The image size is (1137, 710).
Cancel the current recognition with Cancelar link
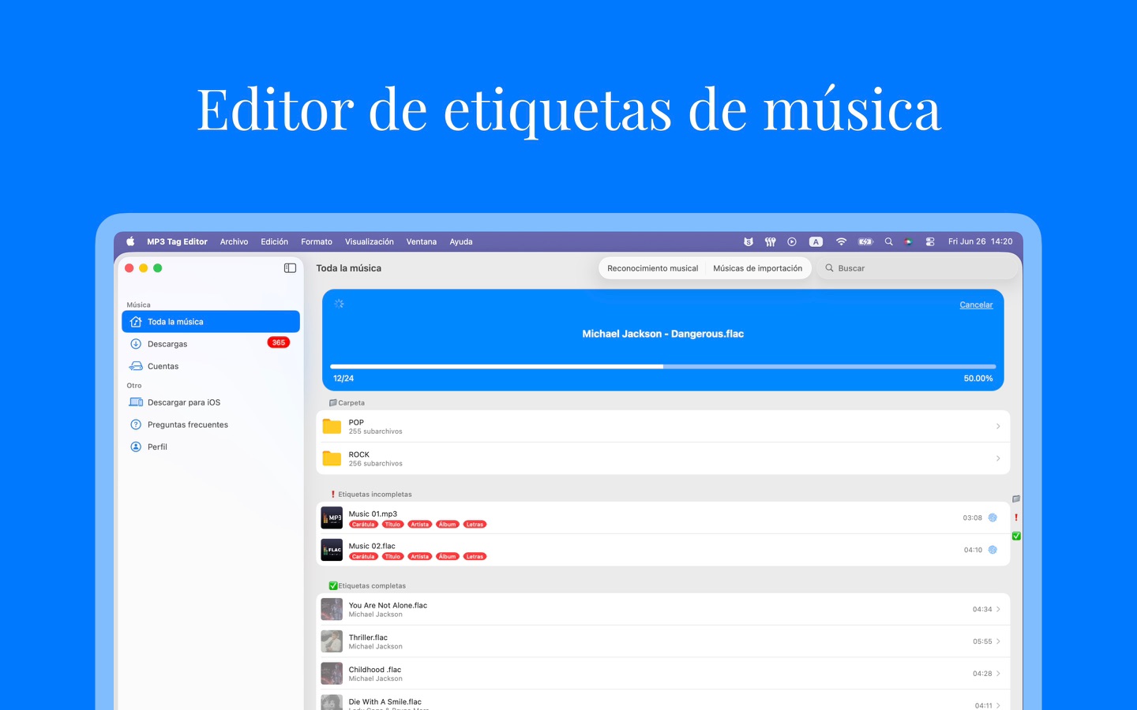coord(976,305)
